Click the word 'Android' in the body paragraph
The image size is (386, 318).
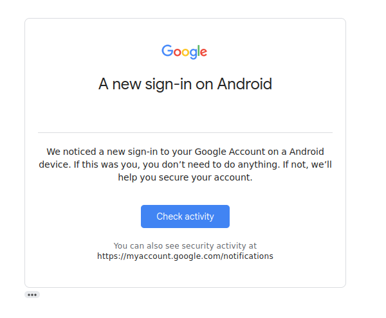[x=306, y=152]
